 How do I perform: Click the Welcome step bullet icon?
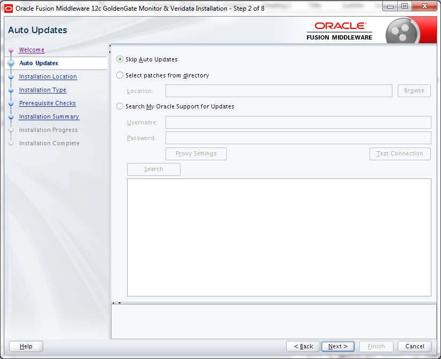click(11, 50)
